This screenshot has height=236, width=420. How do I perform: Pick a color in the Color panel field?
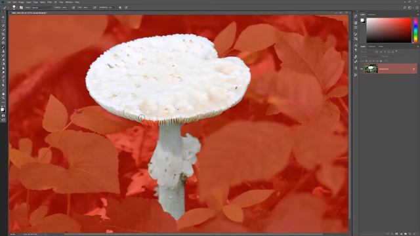click(x=388, y=30)
